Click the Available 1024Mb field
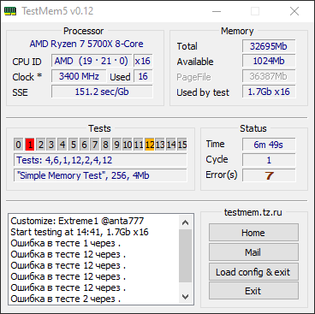 [269, 61]
